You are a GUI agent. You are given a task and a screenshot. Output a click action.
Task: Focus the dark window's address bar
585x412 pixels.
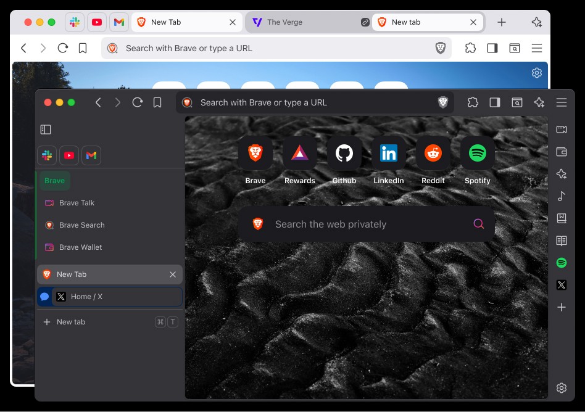tap(315, 102)
